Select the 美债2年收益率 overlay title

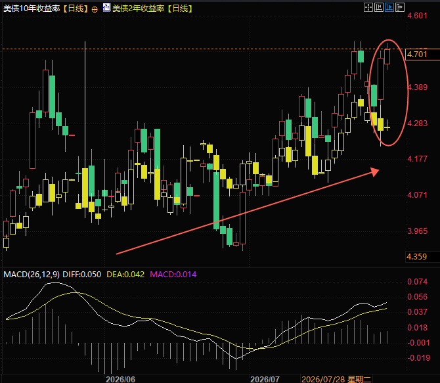click(139, 9)
